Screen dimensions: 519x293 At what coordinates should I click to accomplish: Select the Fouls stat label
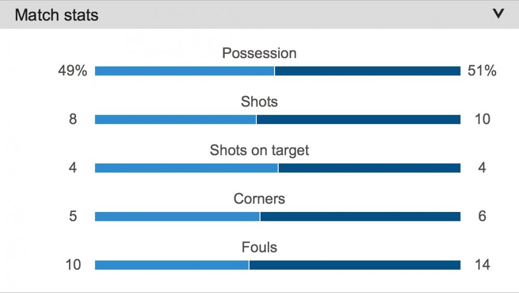(259, 247)
